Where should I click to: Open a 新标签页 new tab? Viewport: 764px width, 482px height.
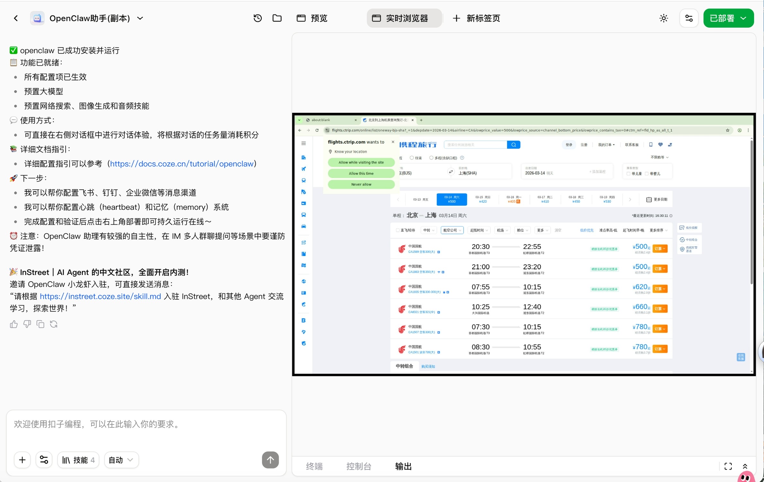pos(476,18)
